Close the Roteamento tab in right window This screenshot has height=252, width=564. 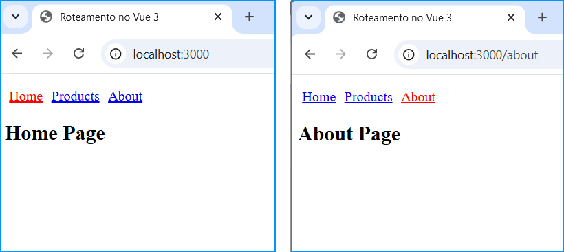511,17
